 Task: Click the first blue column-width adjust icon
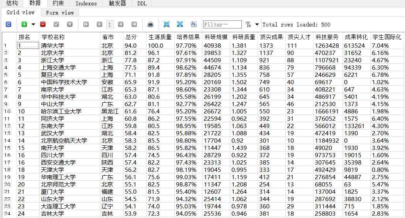tap(167, 25)
